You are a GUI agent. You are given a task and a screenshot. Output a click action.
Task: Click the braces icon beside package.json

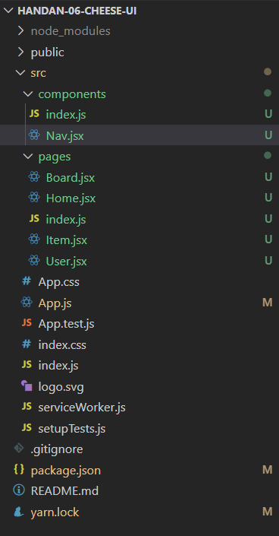(x=19, y=470)
